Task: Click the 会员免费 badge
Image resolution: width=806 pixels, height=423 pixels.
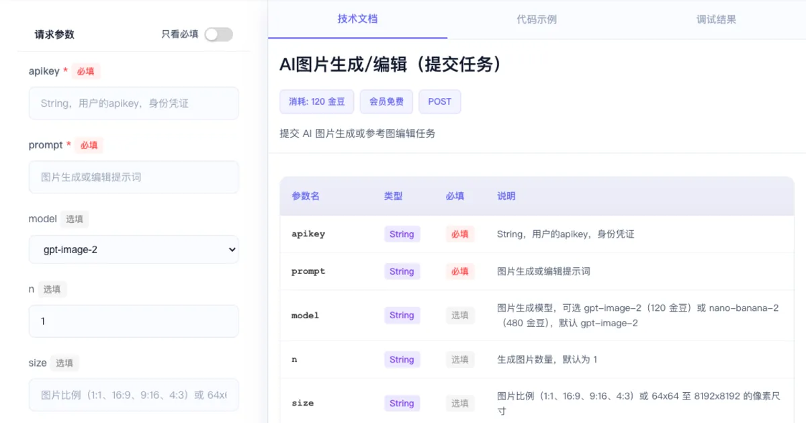Action: 386,101
